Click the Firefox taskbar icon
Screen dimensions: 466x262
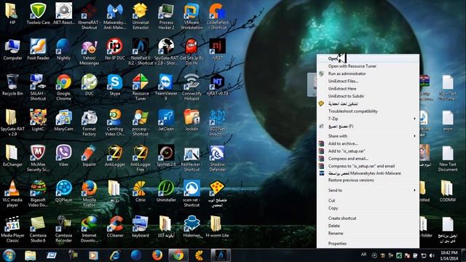pyautogui.click(x=157, y=255)
